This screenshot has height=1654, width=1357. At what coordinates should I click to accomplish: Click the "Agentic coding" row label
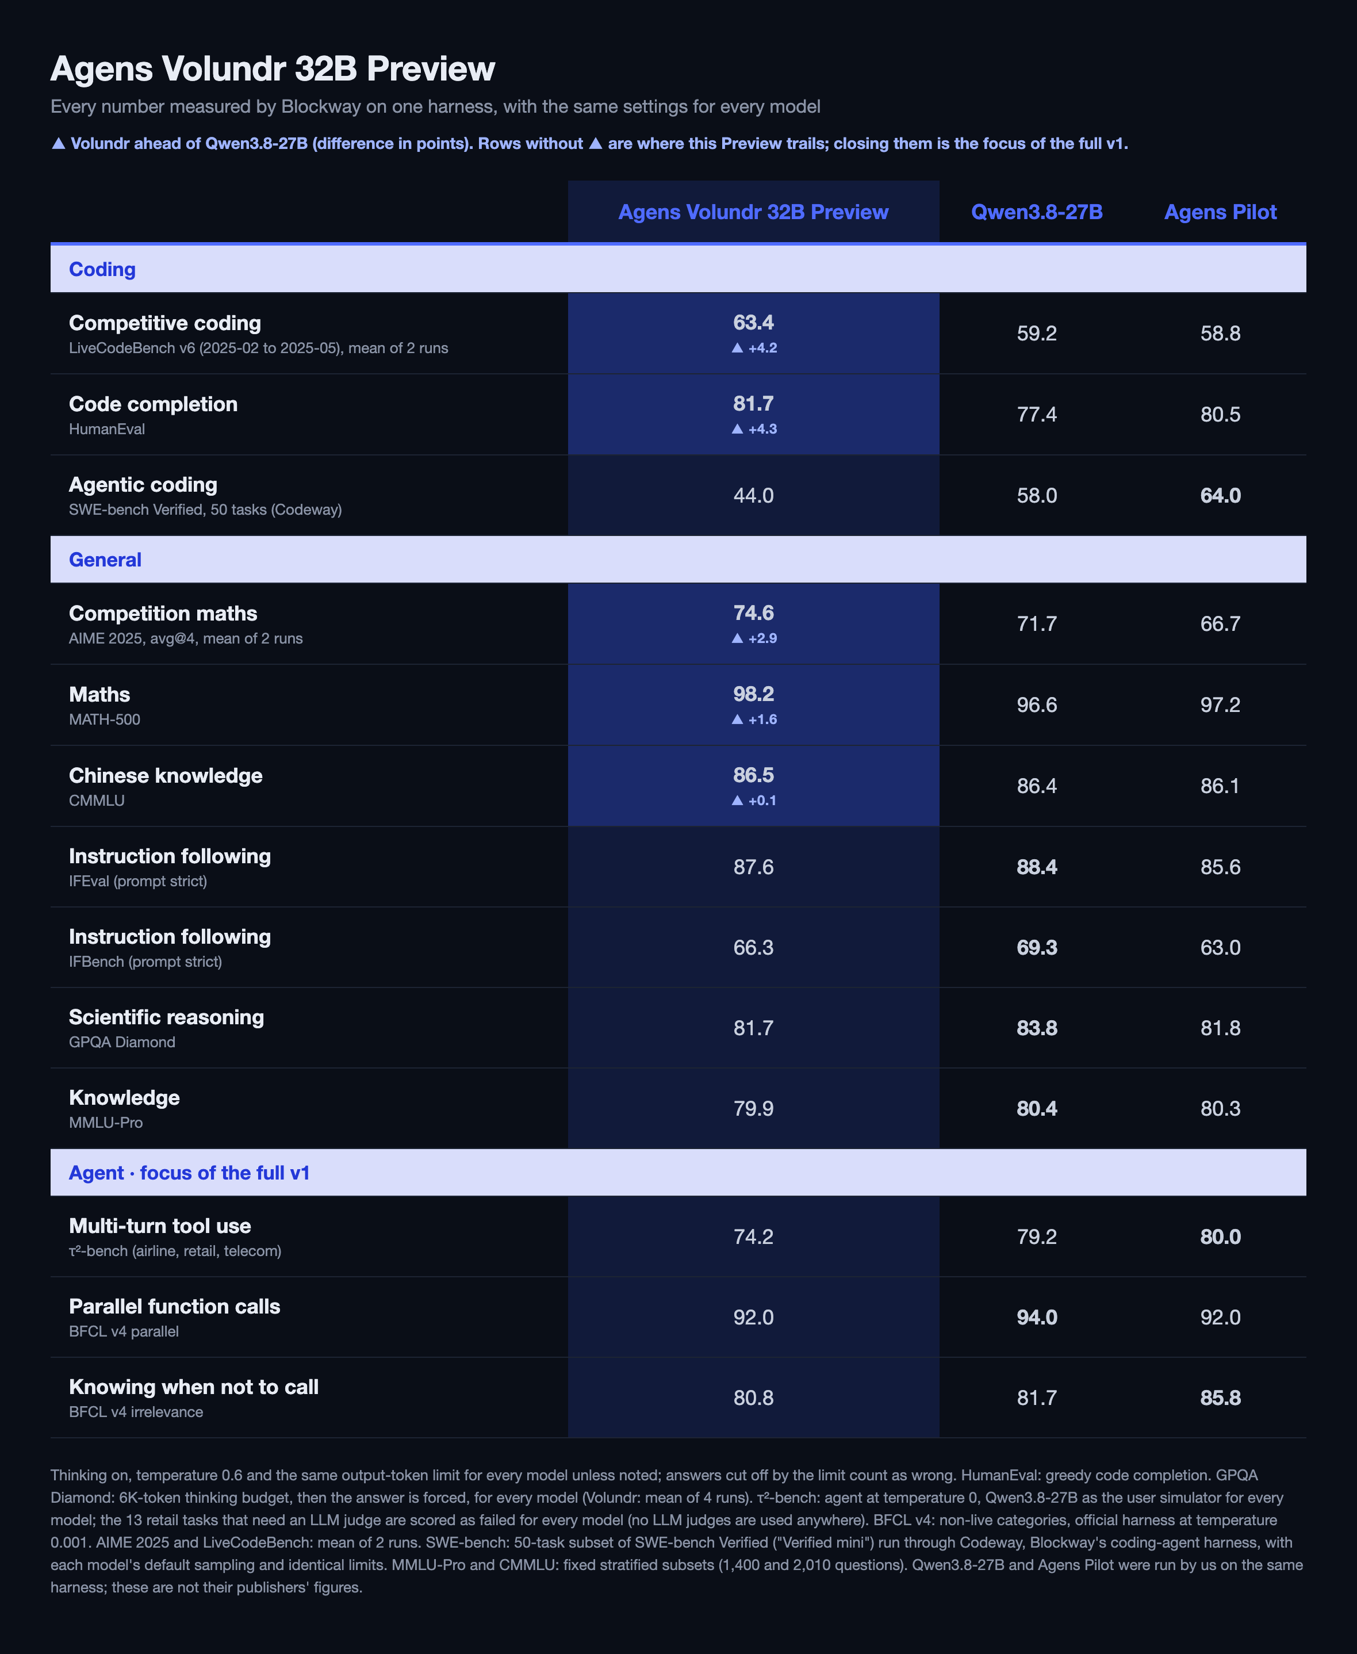[x=143, y=485]
